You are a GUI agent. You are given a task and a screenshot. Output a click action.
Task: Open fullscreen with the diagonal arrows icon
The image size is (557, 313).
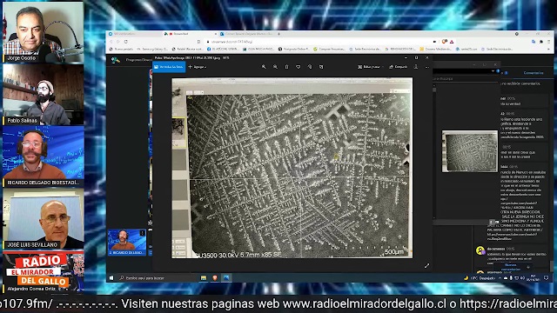426,265
